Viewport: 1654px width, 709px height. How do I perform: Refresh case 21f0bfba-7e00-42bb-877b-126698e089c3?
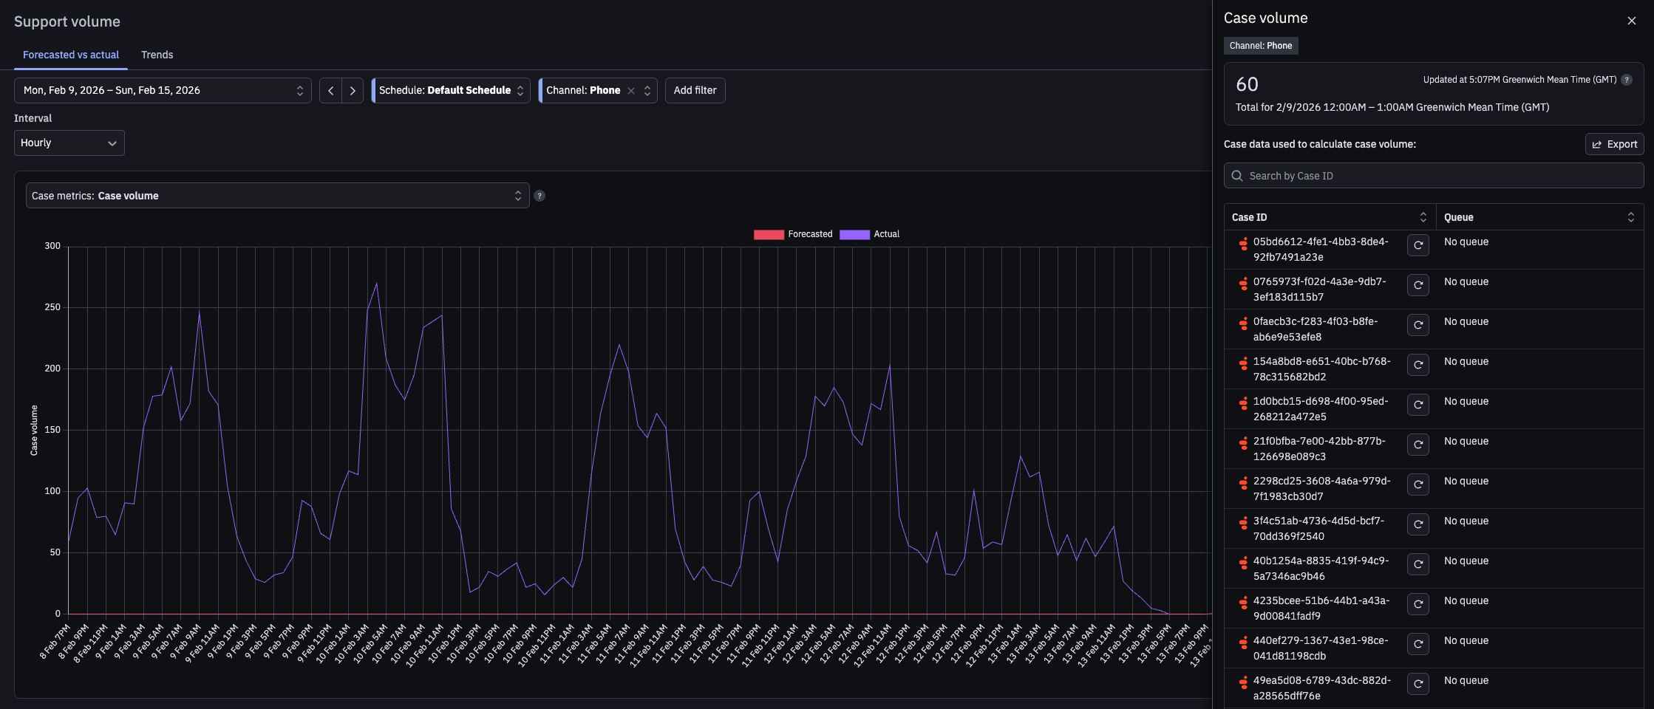(x=1418, y=445)
